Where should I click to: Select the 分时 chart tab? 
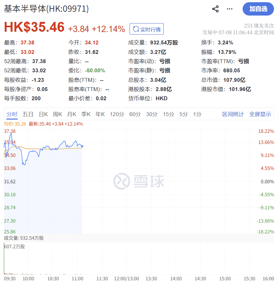click(12, 114)
